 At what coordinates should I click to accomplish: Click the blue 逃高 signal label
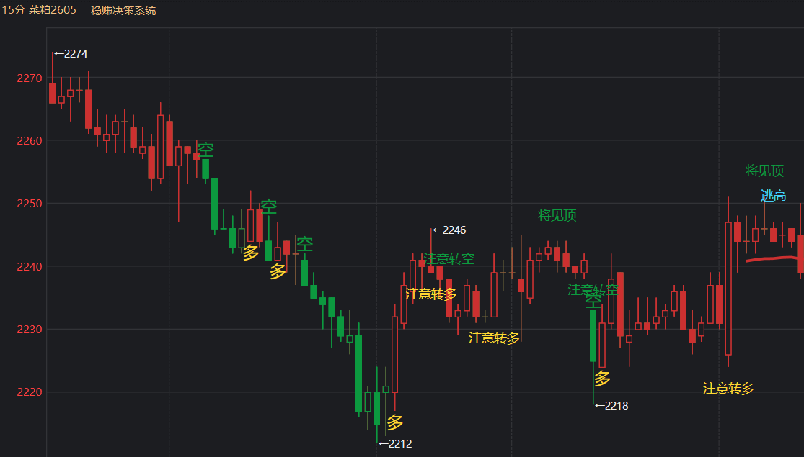pos(773,196)
